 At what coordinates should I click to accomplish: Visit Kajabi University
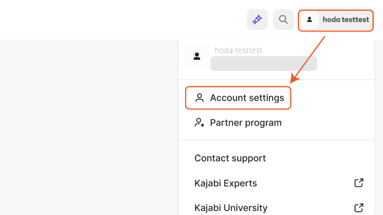[231, 208]
